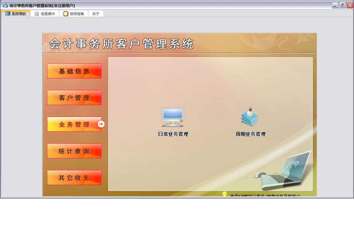354x230 pixels.
Task: Select the 业务管理 section
Action: (x=74, y=124)
